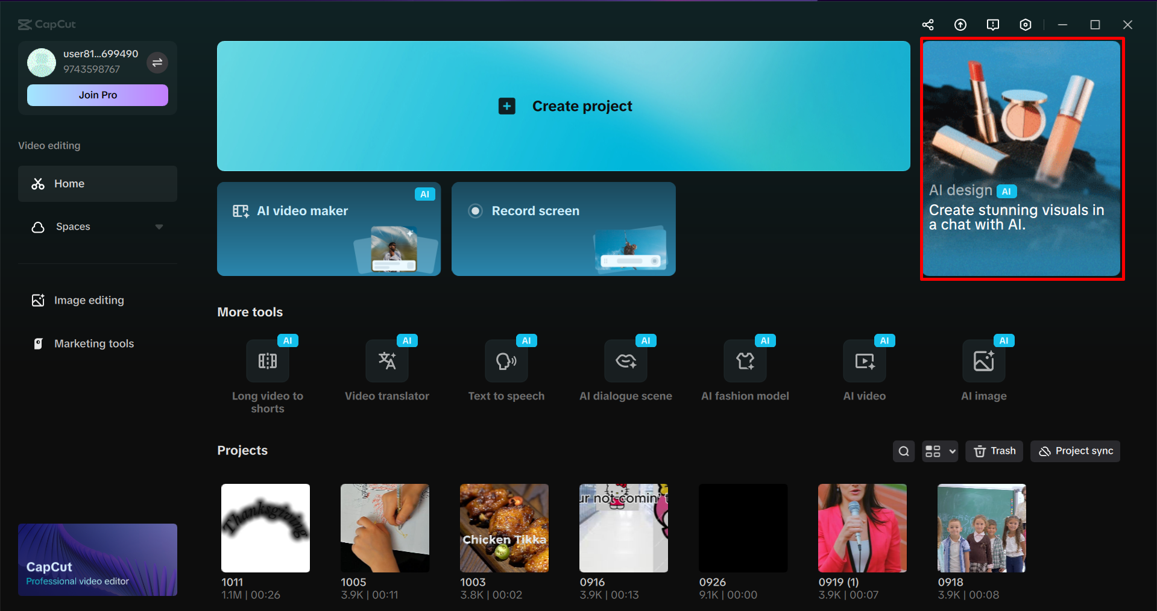Click the Join Pro button
The width and height of the screenshot is (1157, 611).
97,95
